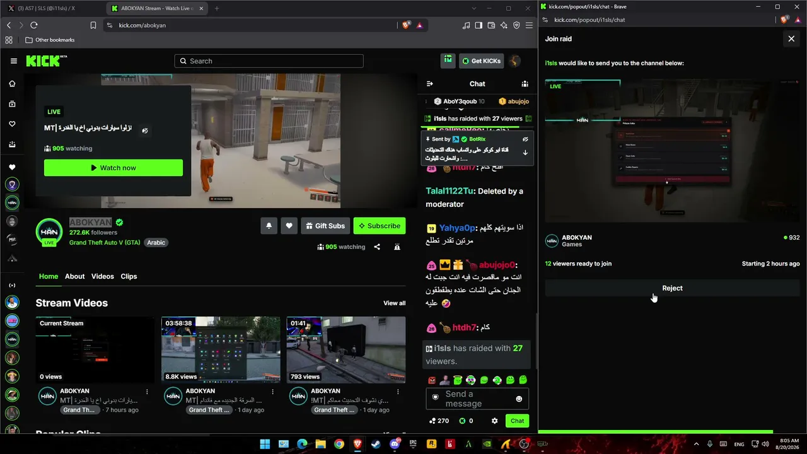Click View all stream videos link
Image resolution: width=807 pixels, height=454 pixels.
pos(395,303)
